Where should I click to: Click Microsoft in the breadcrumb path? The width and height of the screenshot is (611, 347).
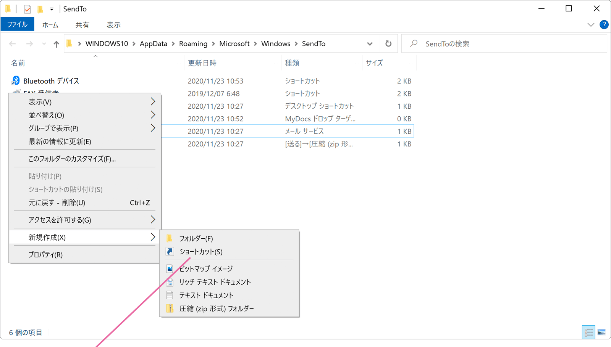[234, 43]
